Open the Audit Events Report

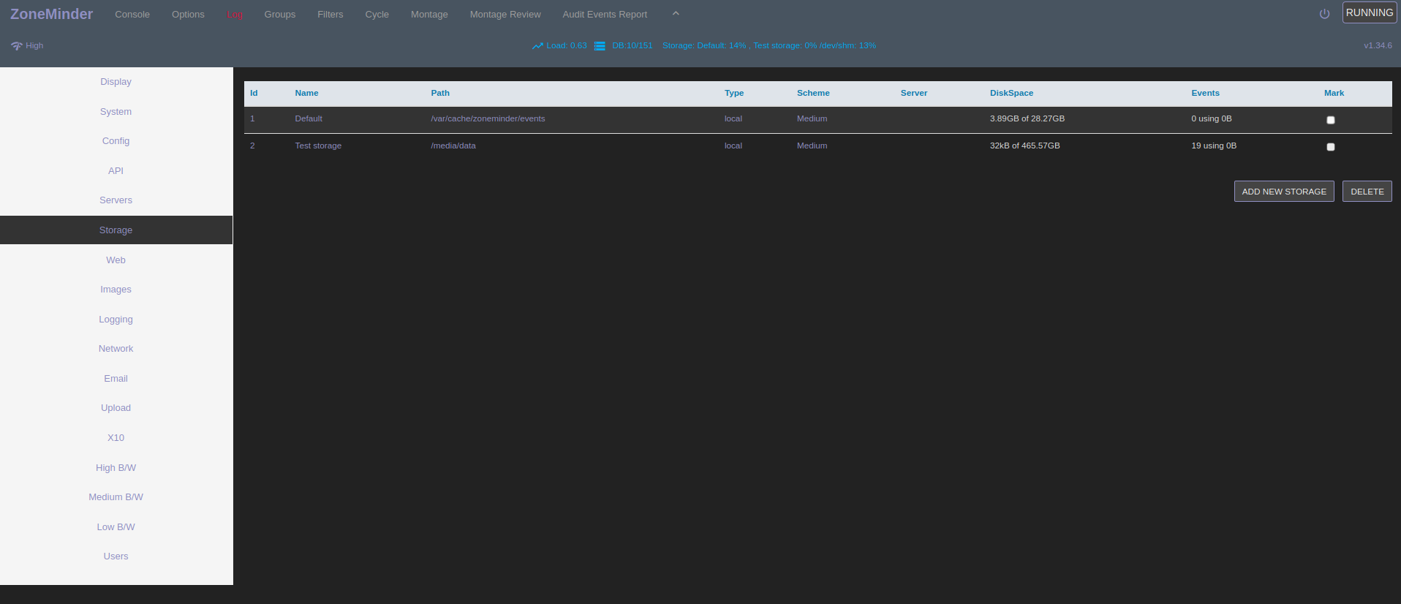coord(605,15)
